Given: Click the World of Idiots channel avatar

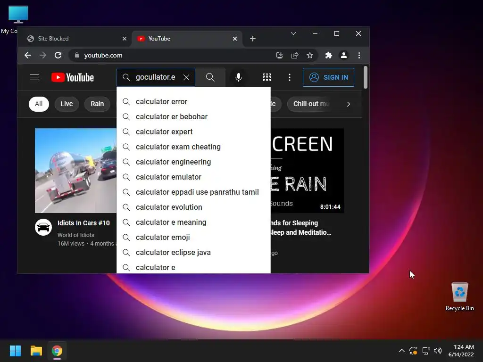Looking at the screenshot, I should click(x=43, y=228).
